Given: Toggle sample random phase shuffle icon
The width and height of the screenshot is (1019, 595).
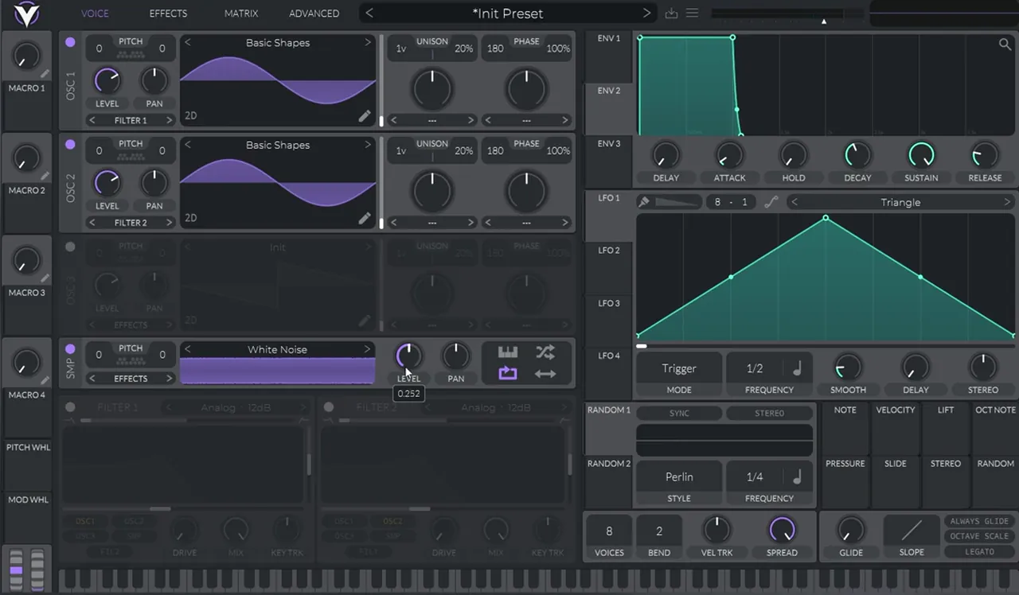Looking at the screenshot, I should [x=545, y=352].
